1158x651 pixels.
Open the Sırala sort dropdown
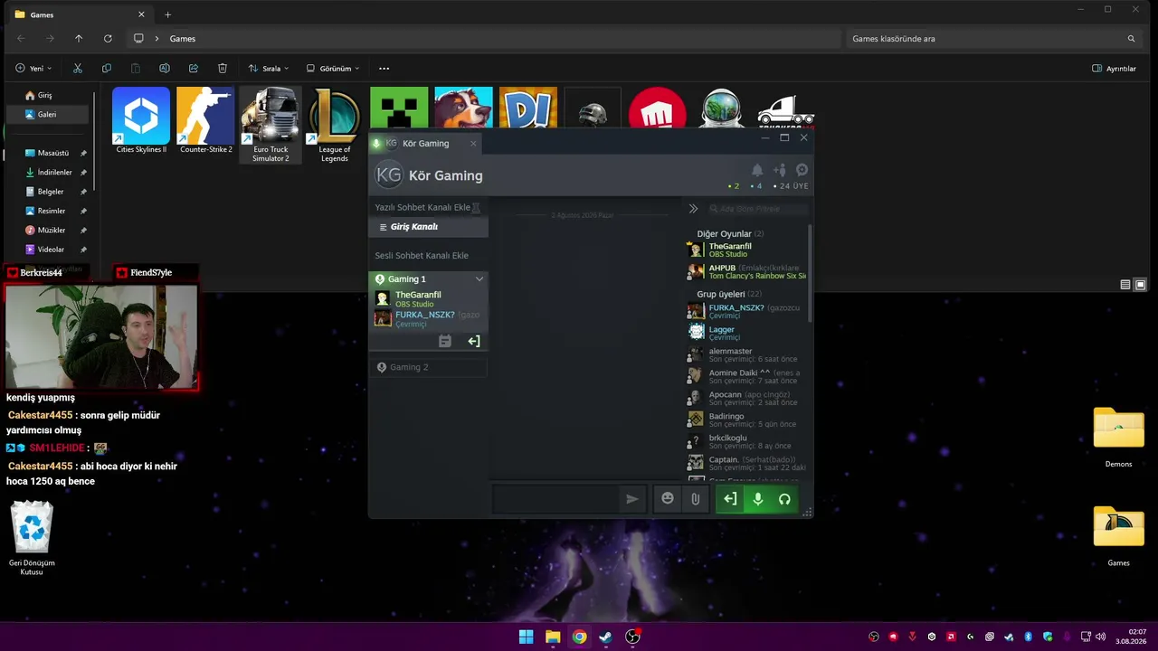click(x=269, y=68)
